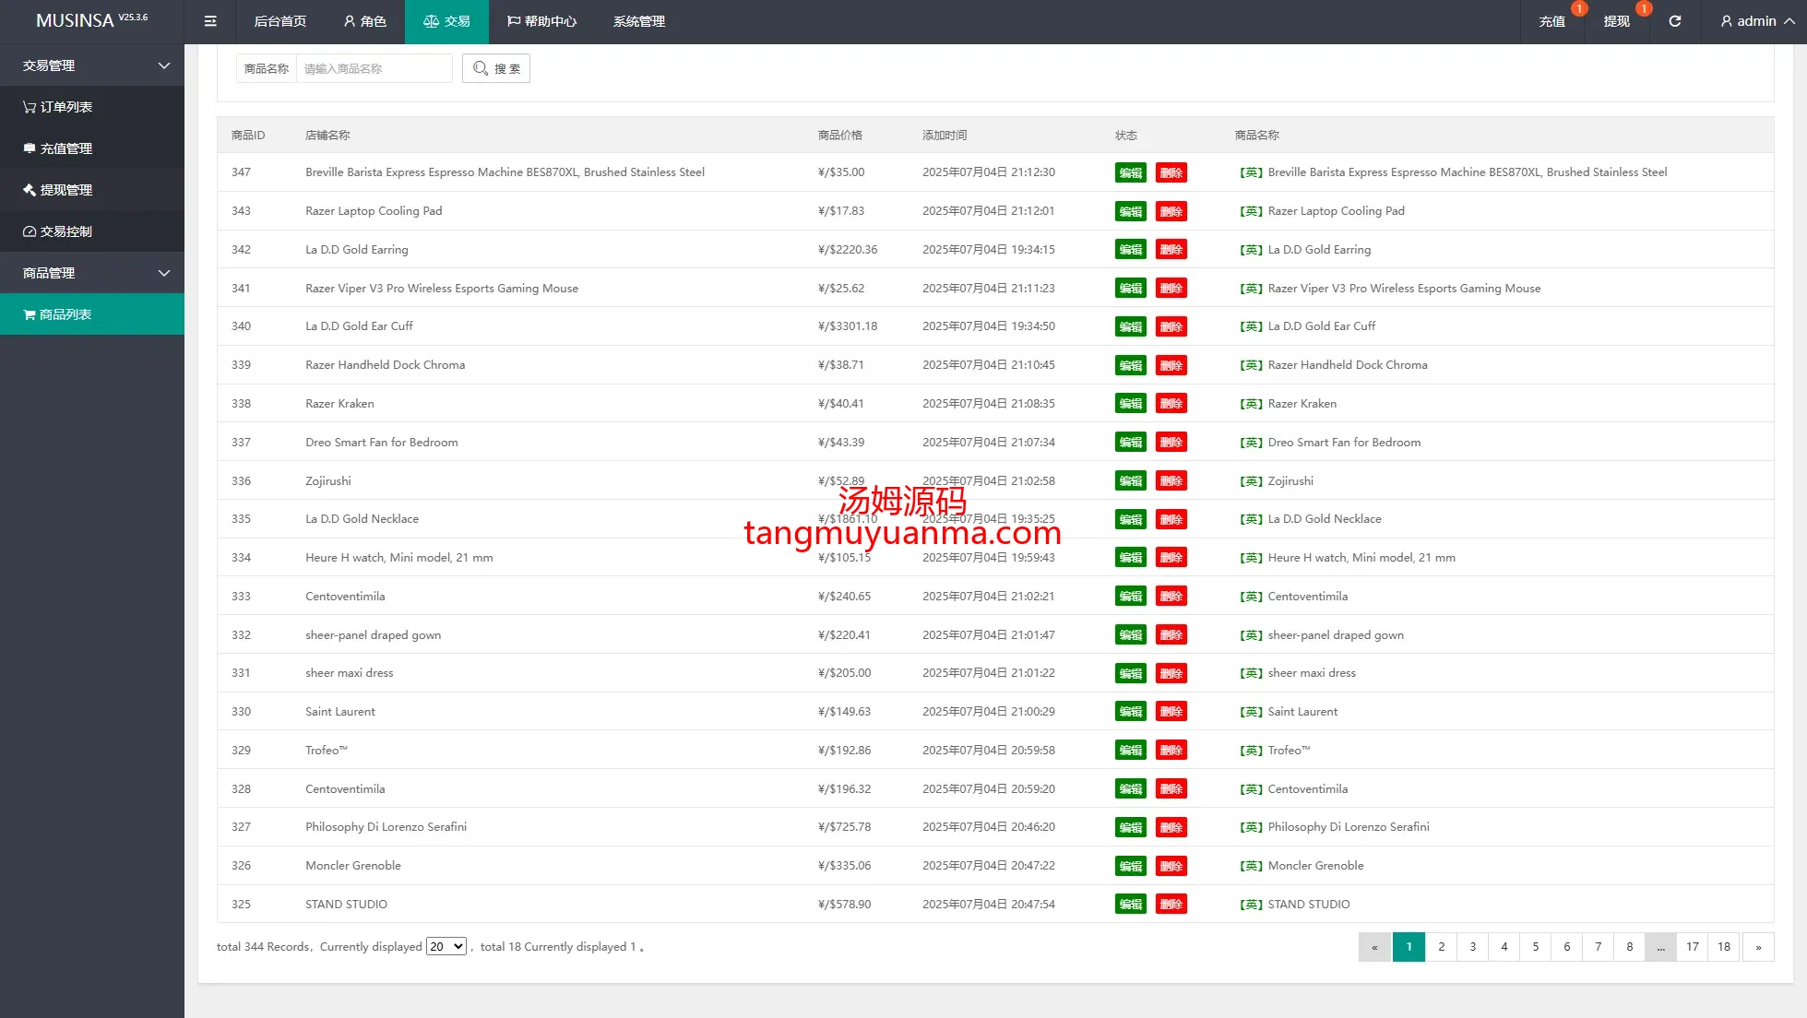Open the records-per-page dropdown showing 20
This screenshot has height=1018, width=1807.
point(446,946)
